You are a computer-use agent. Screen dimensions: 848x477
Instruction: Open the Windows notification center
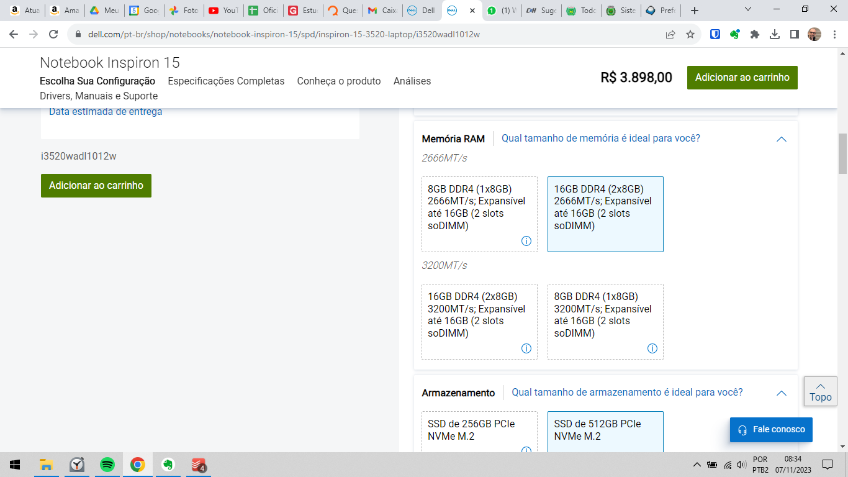click(x=828, y=465)
